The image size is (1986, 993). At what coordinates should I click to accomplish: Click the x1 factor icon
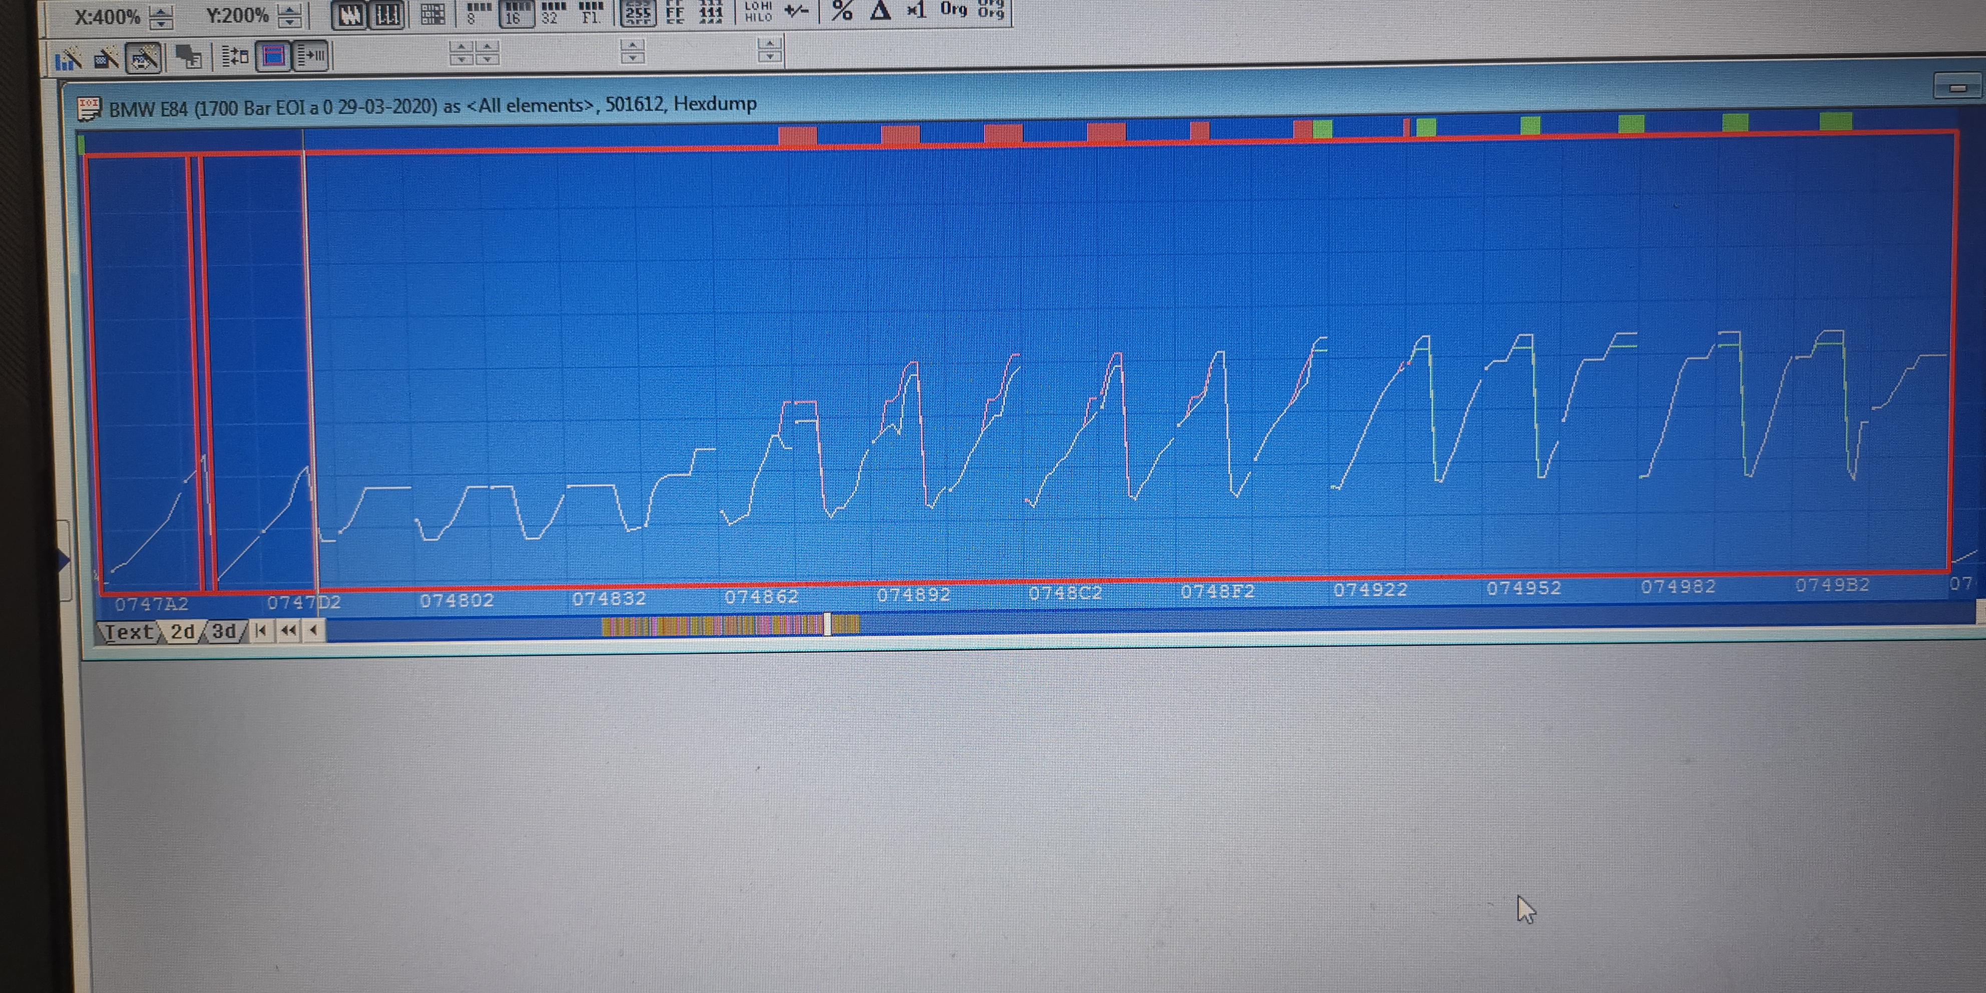point(916,10)
